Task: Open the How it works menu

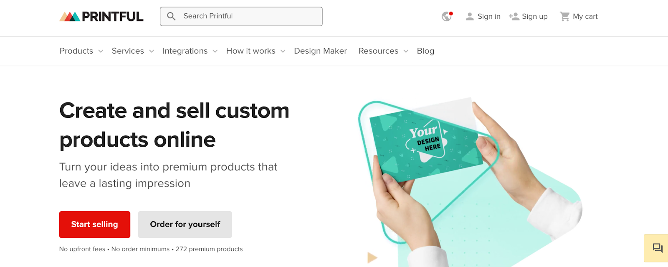Action: coord(251,51)
